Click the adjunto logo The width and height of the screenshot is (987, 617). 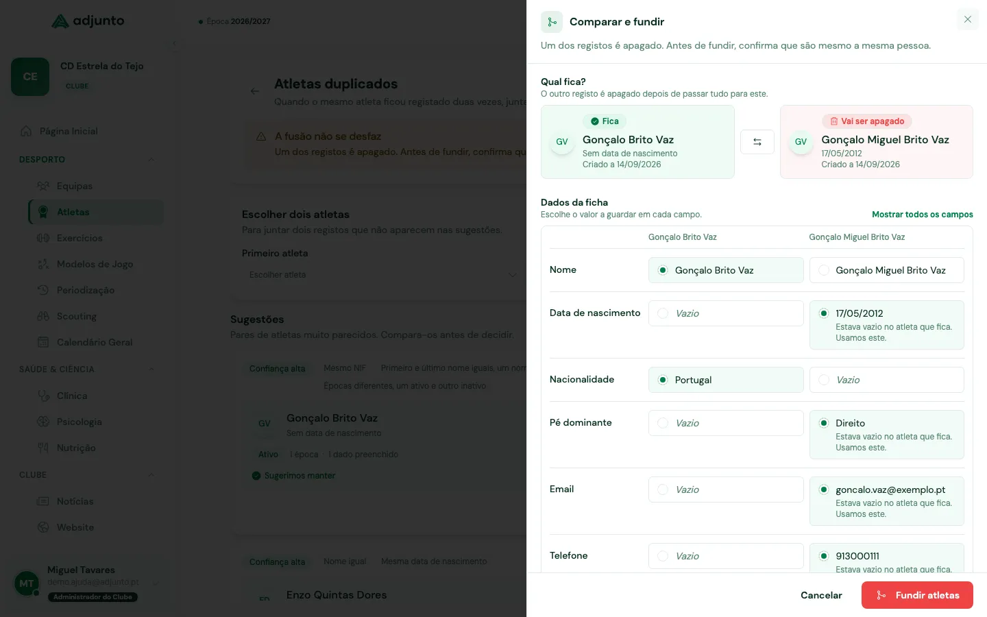click(88, 21)
